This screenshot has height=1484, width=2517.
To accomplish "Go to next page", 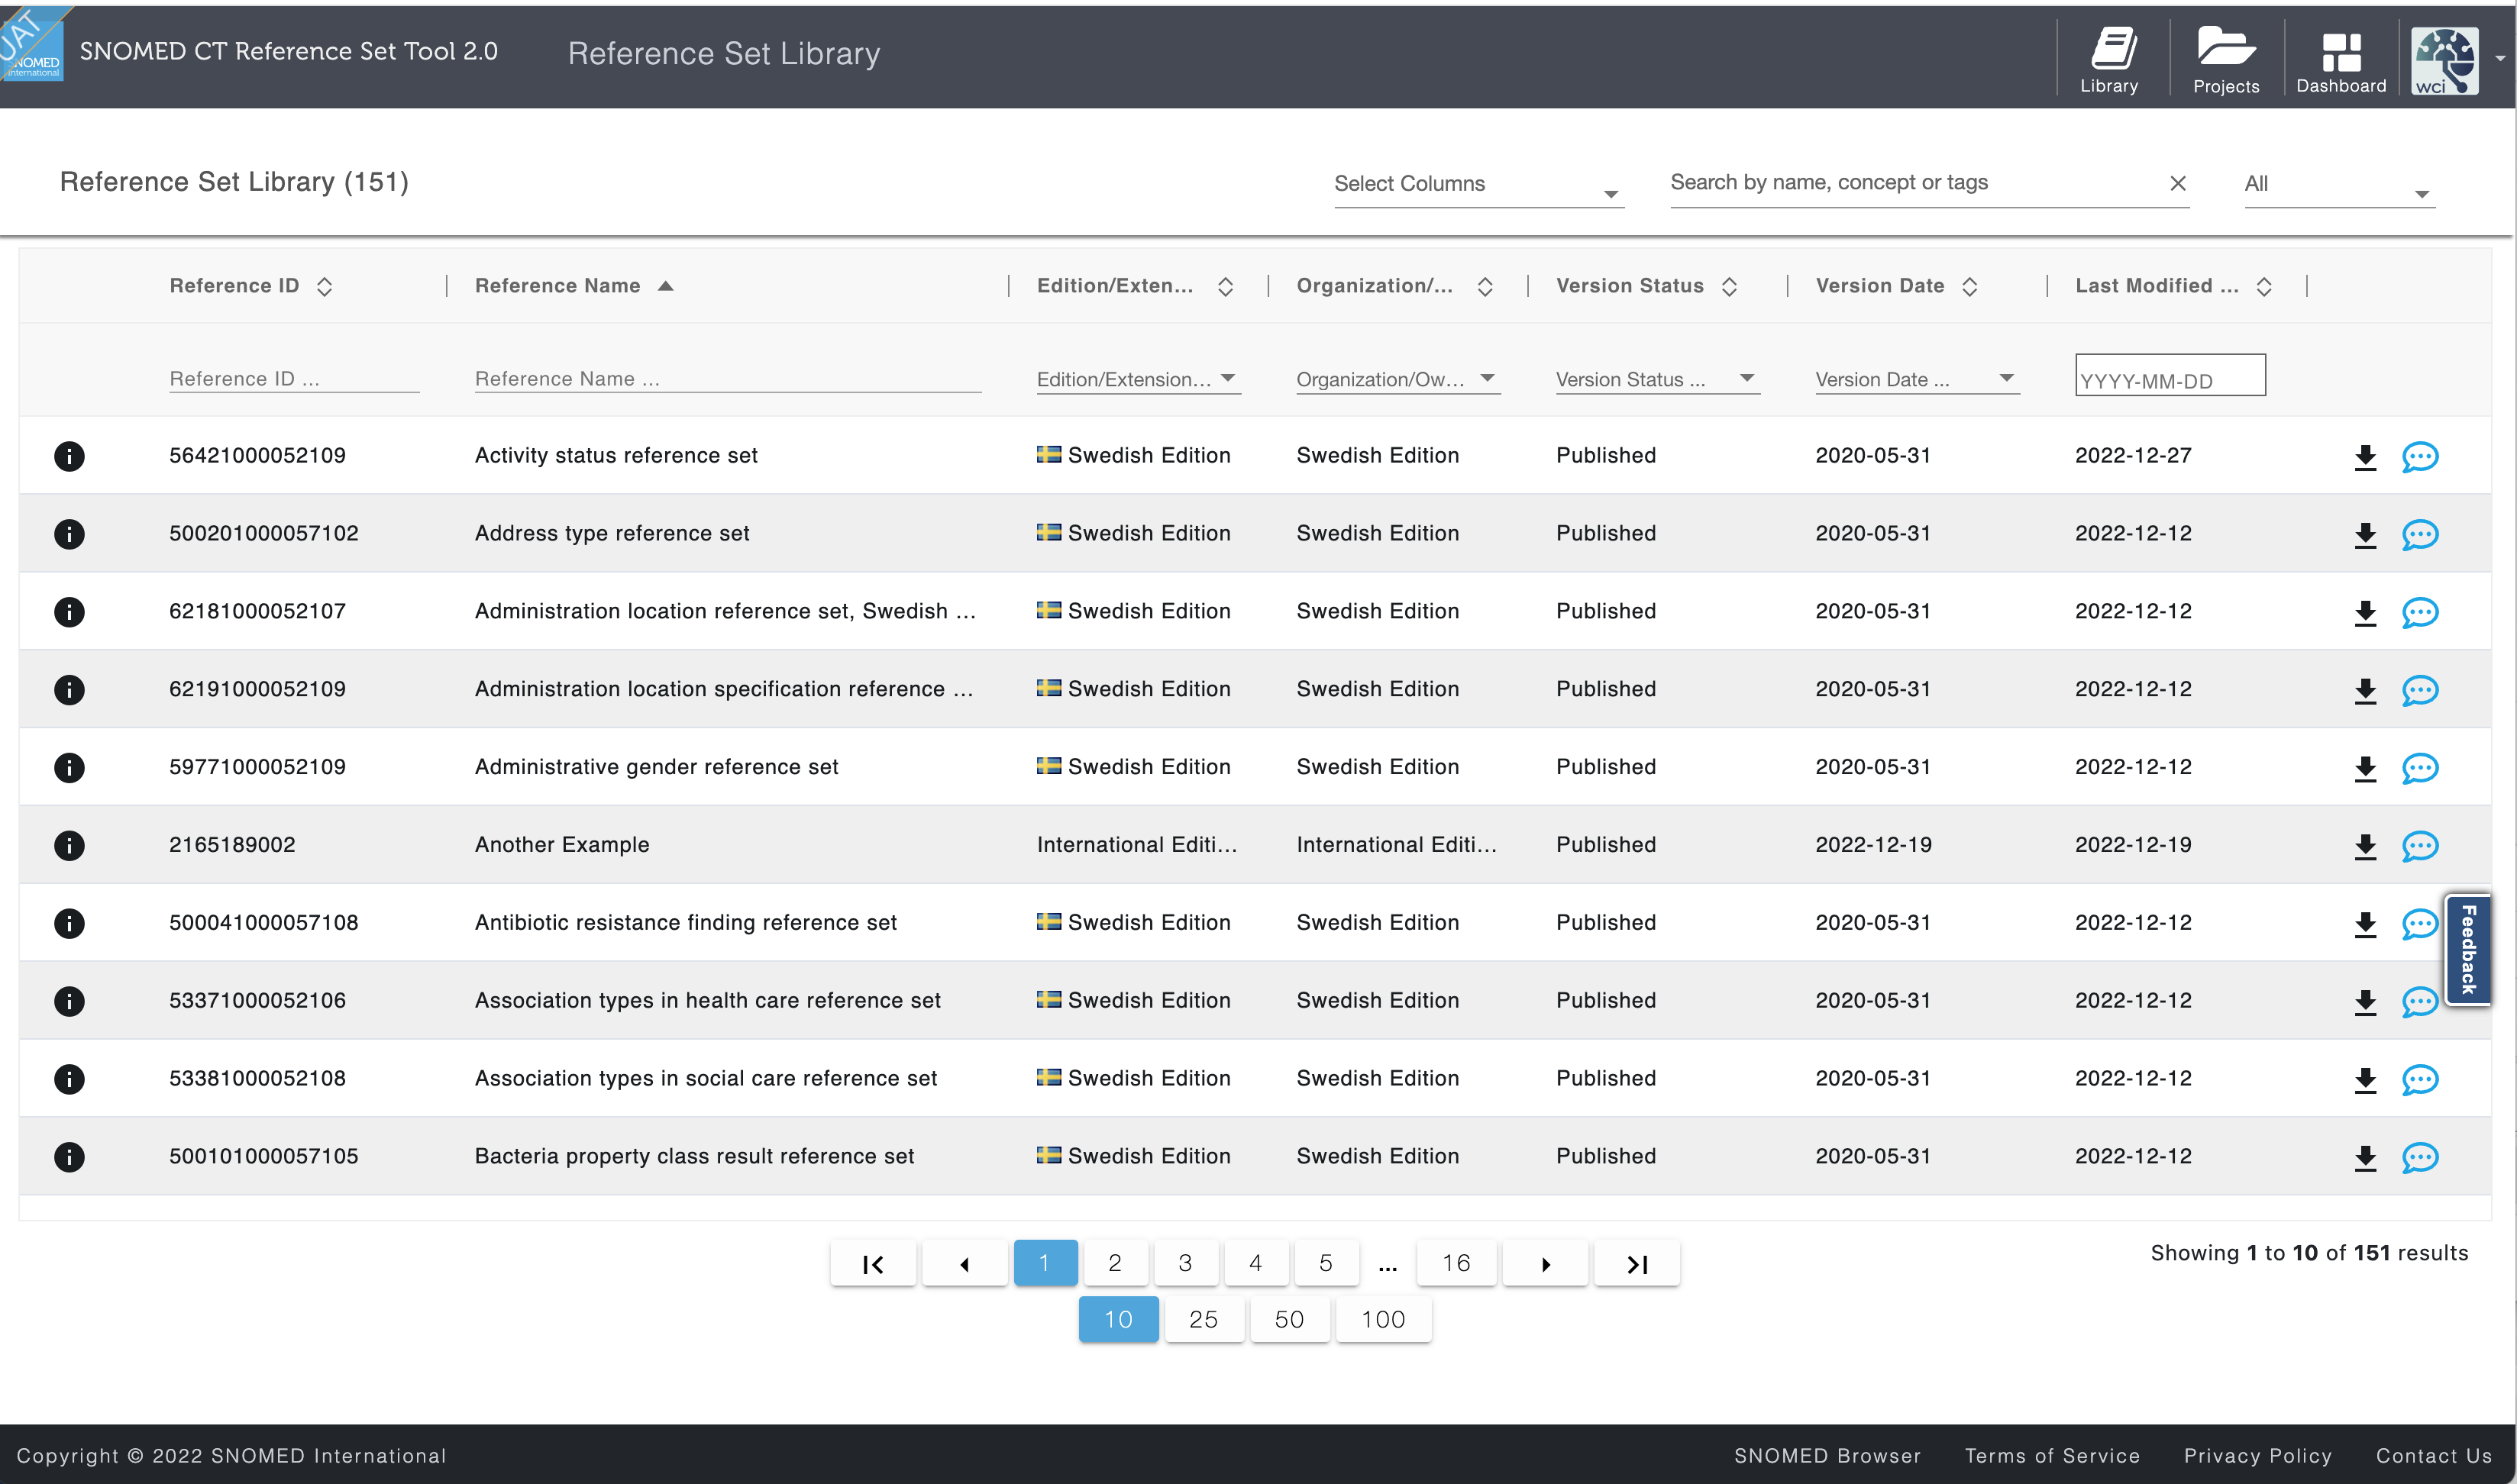I will click(x=1545, y=1263).
